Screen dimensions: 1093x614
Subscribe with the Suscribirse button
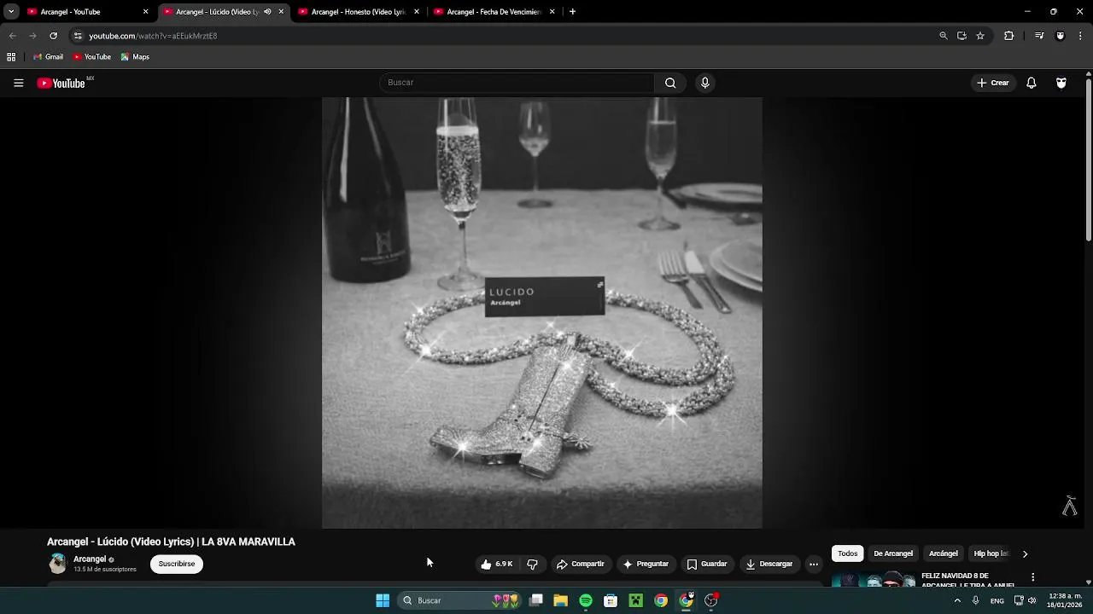click(177, 564)
